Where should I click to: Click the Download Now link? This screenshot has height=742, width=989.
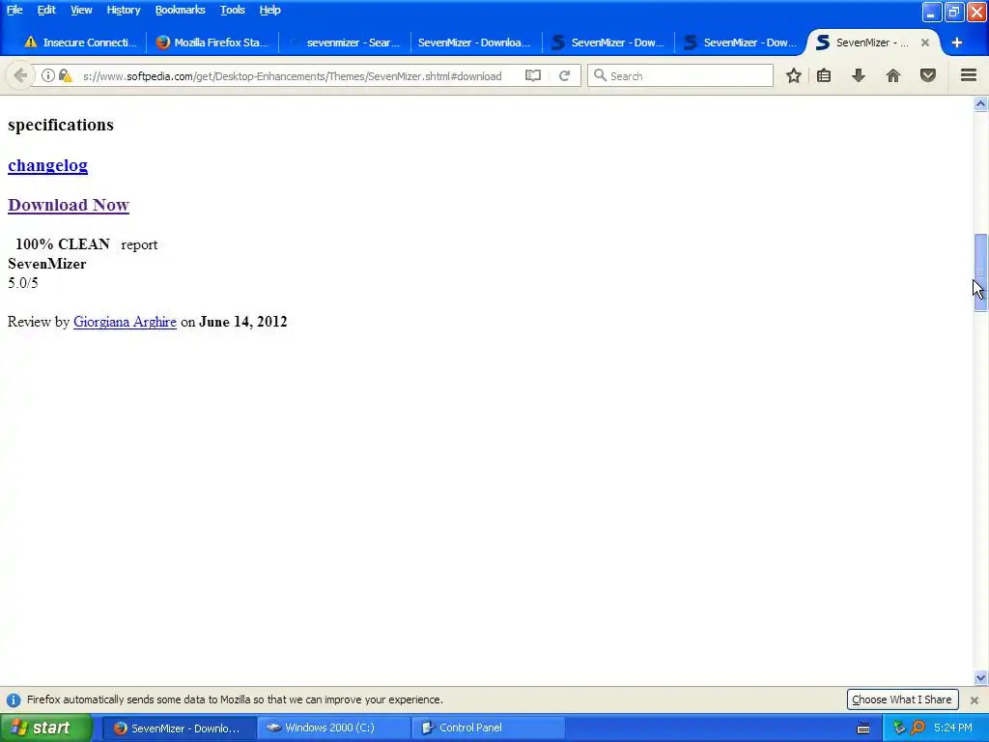point(69,205)
